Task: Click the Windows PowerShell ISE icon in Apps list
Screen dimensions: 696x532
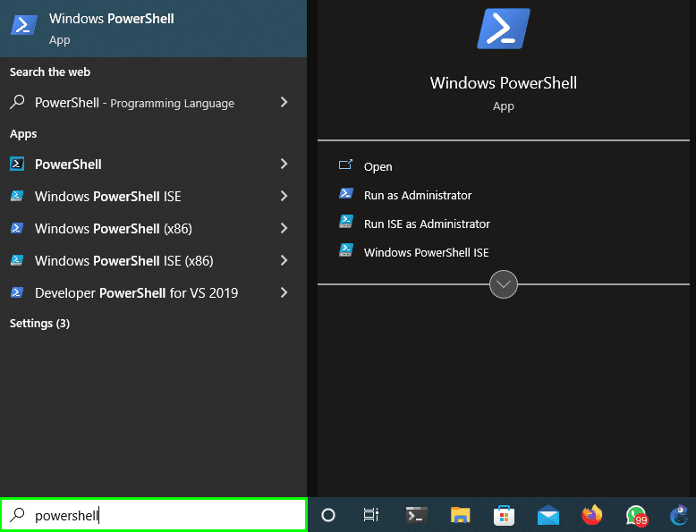Action: pos(17,196)
